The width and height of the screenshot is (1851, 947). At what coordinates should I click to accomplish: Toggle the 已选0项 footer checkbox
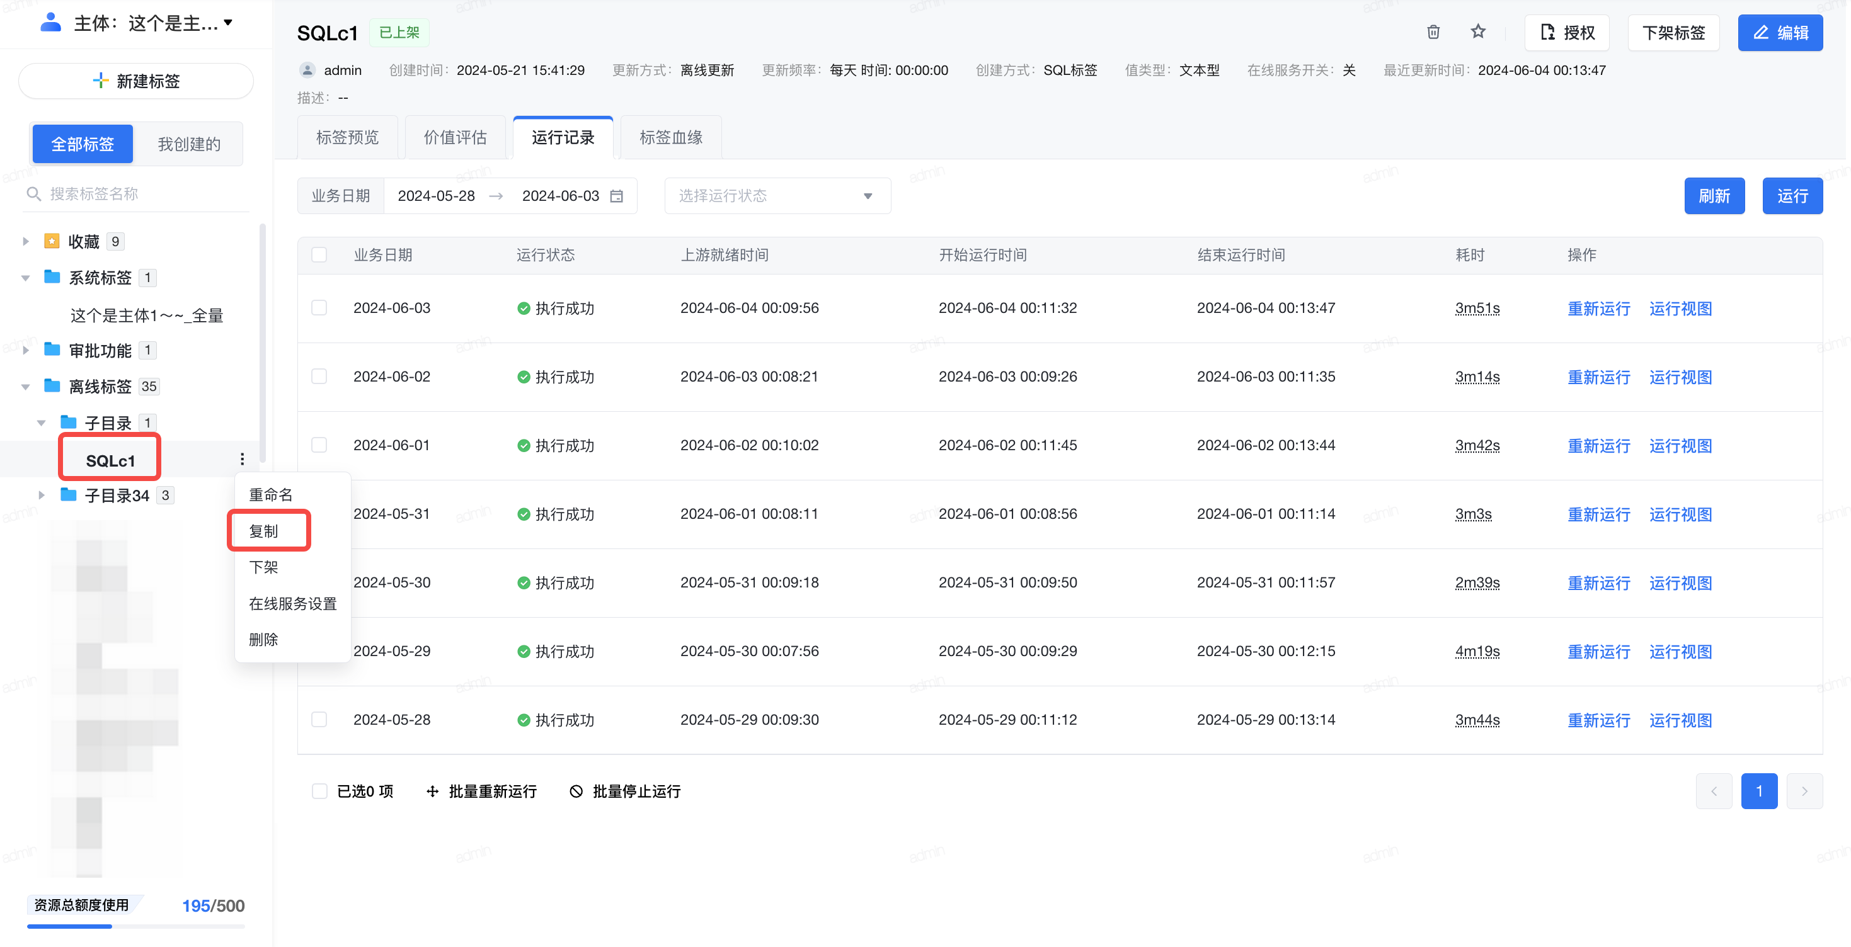click(x=319, y=791)
